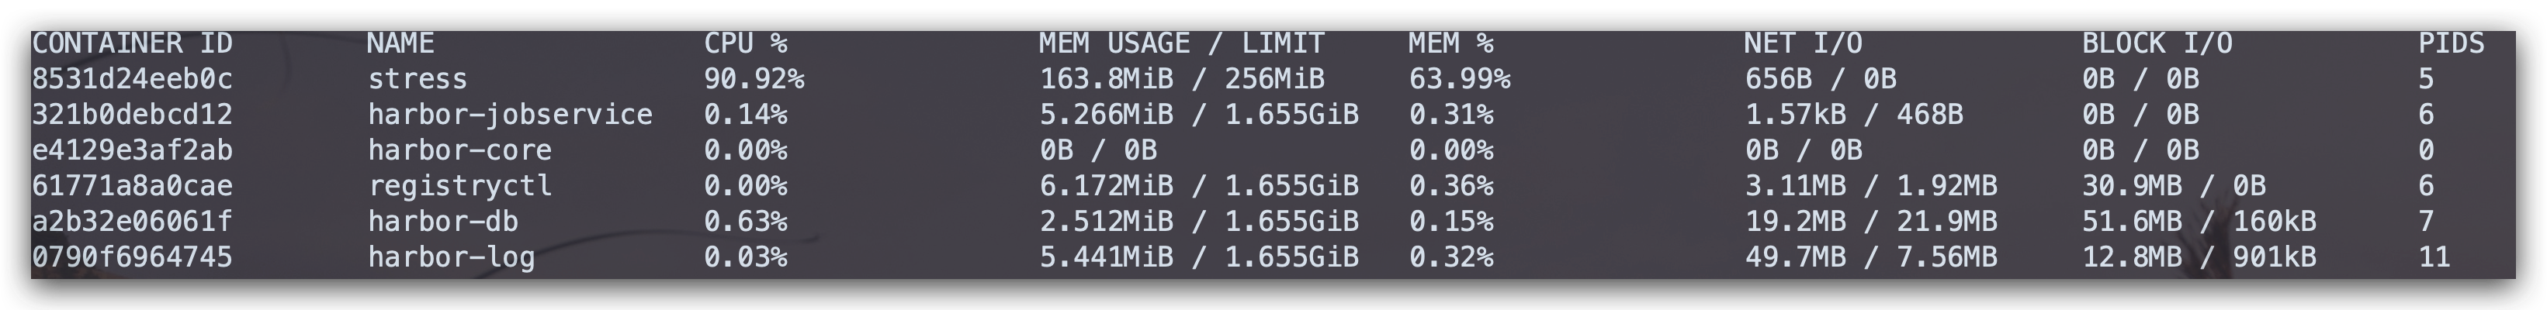Click the CONTAINER ID column header
The width and height of the screenshot is (2547, 310).
131,43
